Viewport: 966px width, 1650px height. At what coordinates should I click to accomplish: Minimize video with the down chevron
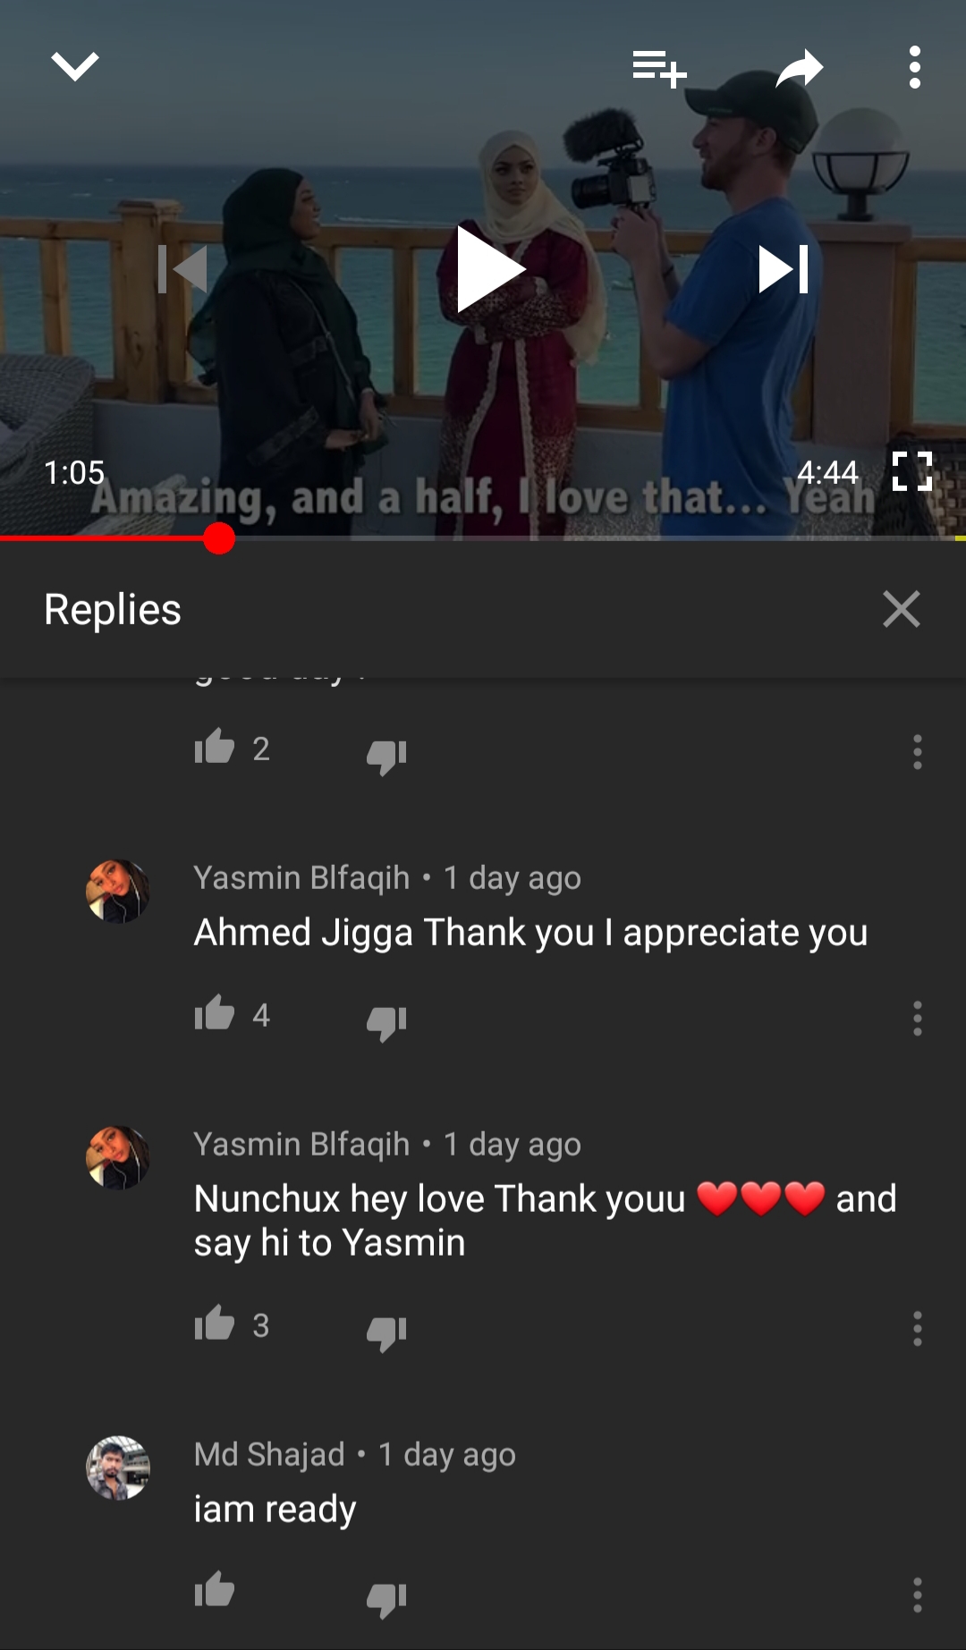(75, 67)
